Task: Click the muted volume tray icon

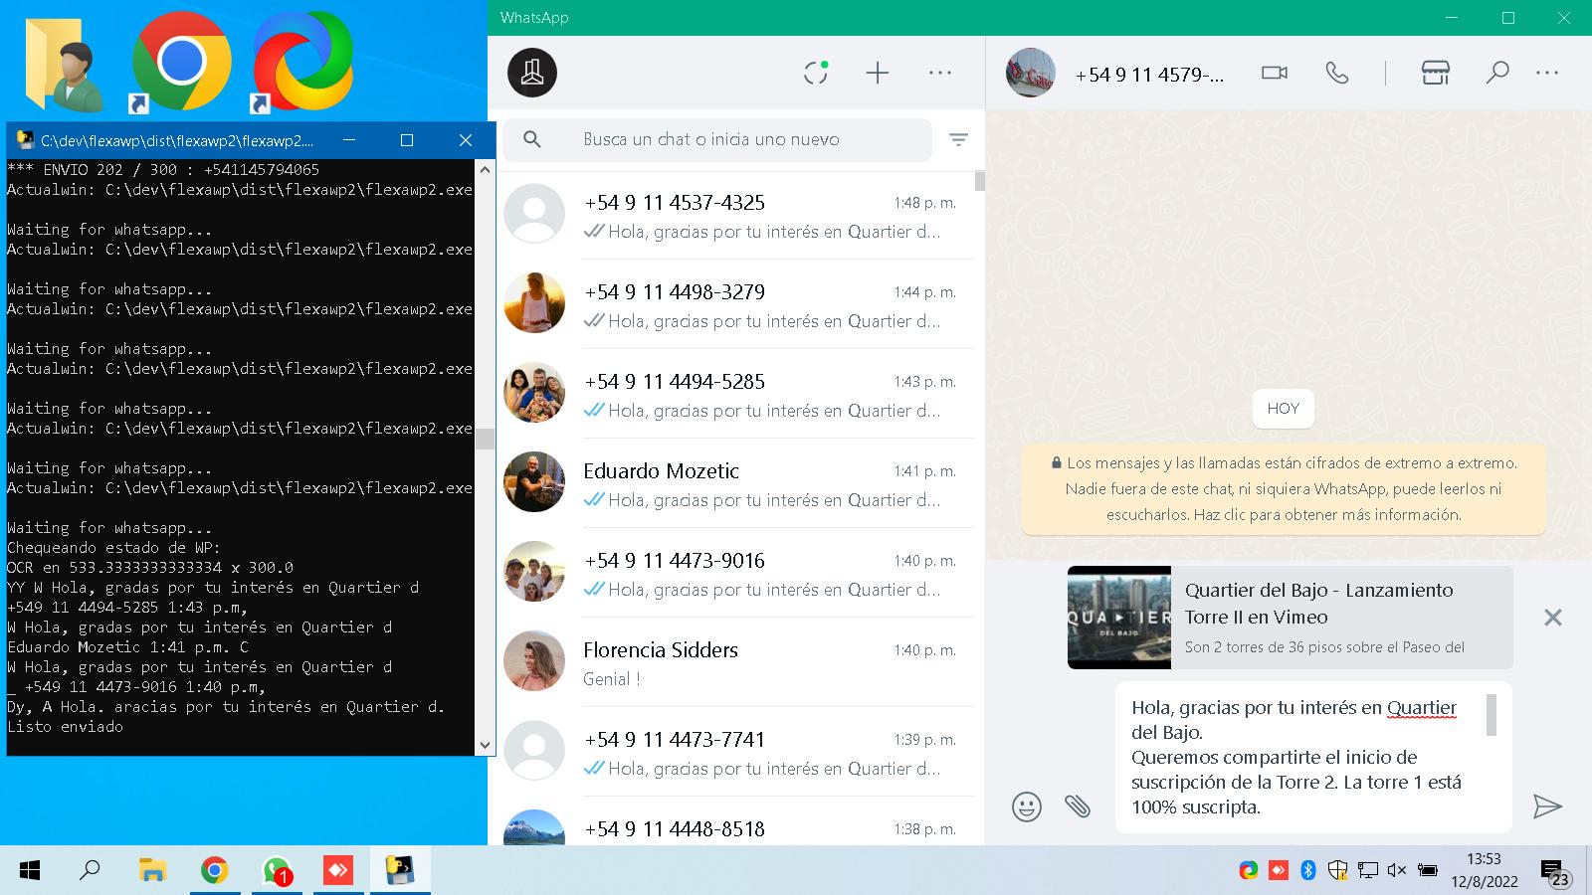Action: click(1397, 870)
